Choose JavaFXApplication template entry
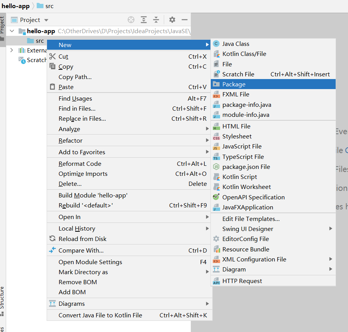Viewport: 348px width, 332px height. (x=273, y=207)
